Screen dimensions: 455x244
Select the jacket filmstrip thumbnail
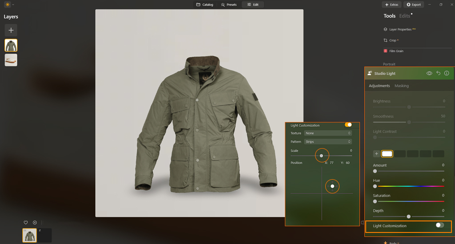(30, 235)
